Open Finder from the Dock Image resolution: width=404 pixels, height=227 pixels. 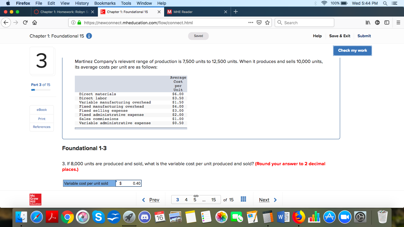(22, 217)
